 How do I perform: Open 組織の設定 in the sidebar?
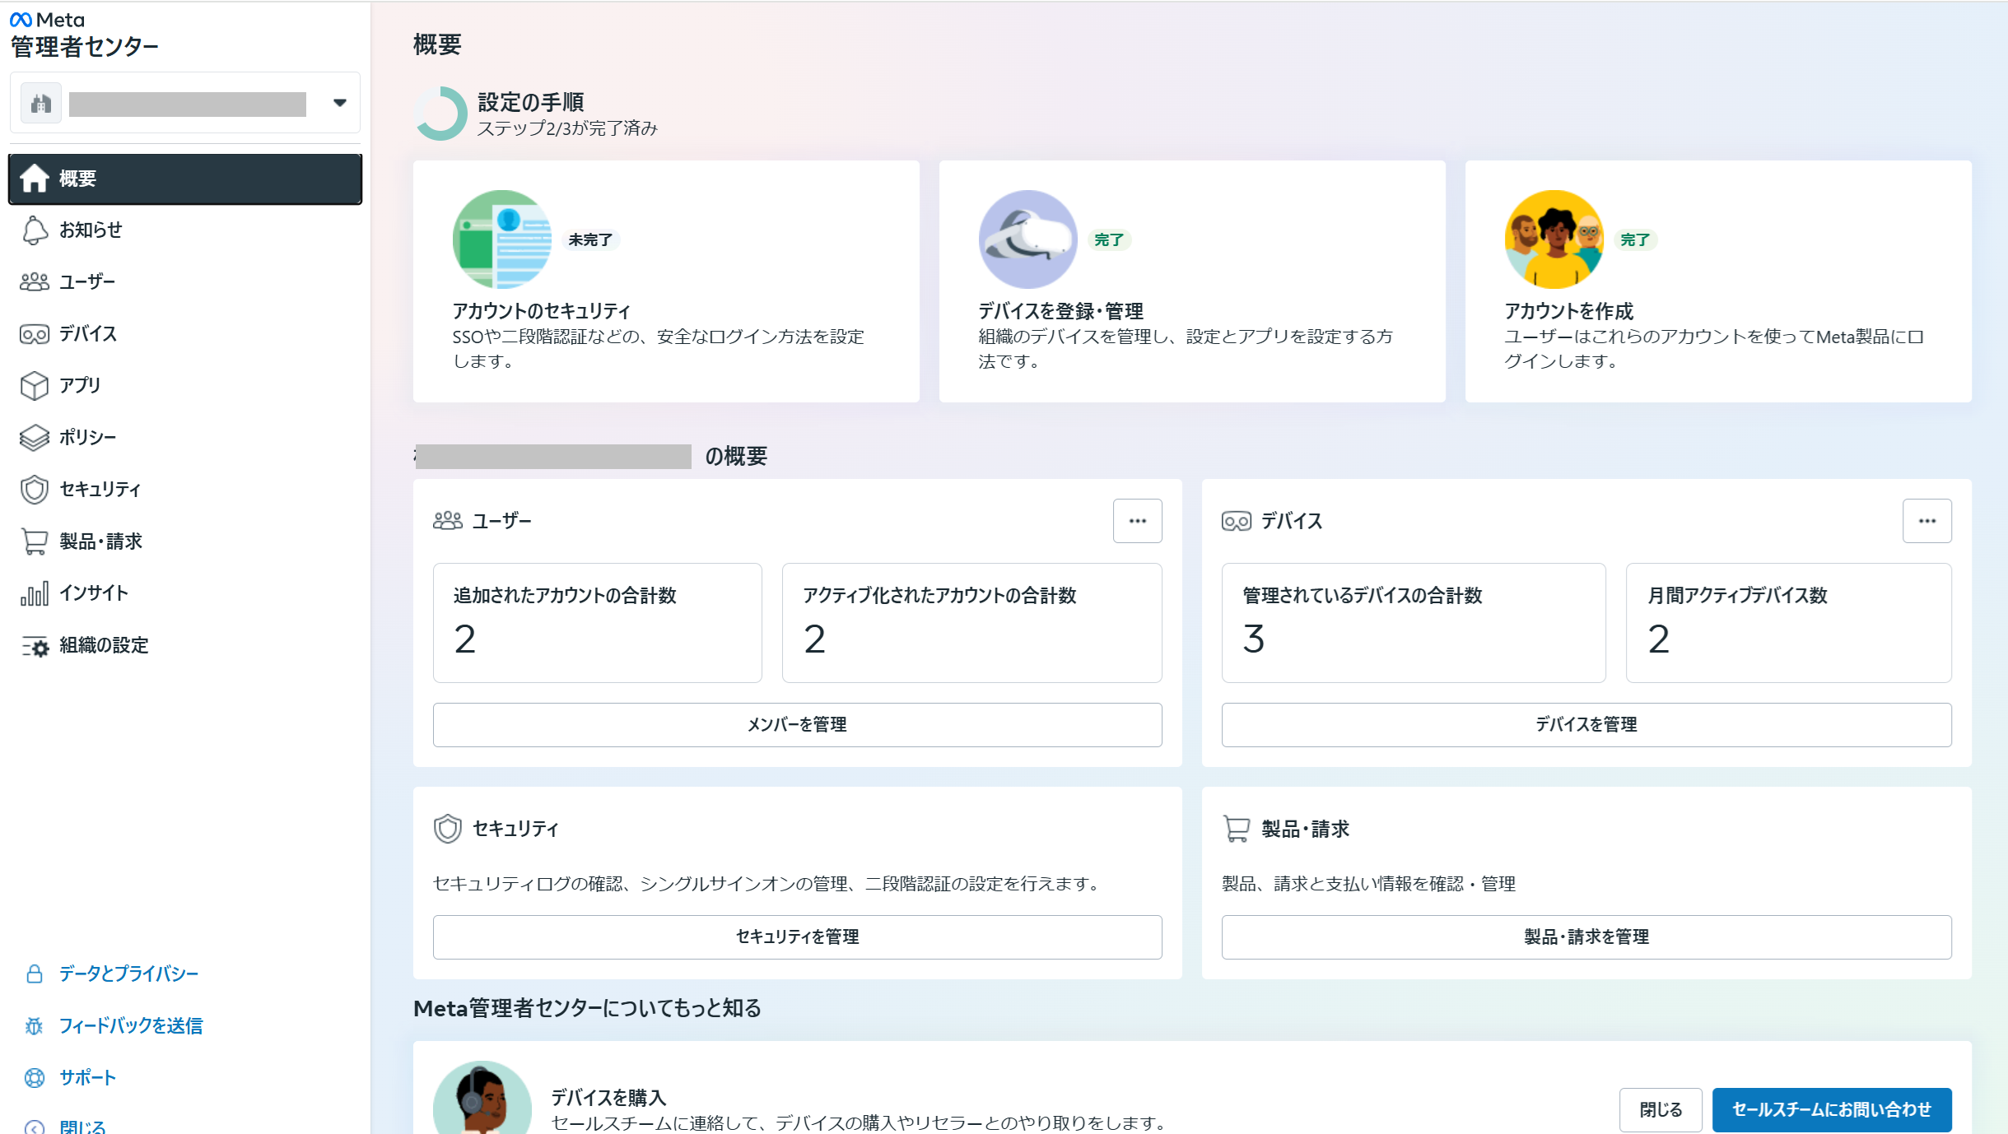pos(185,646)
